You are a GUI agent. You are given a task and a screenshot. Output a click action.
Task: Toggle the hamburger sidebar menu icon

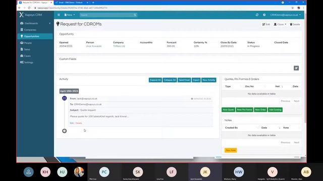coord(59,15)
